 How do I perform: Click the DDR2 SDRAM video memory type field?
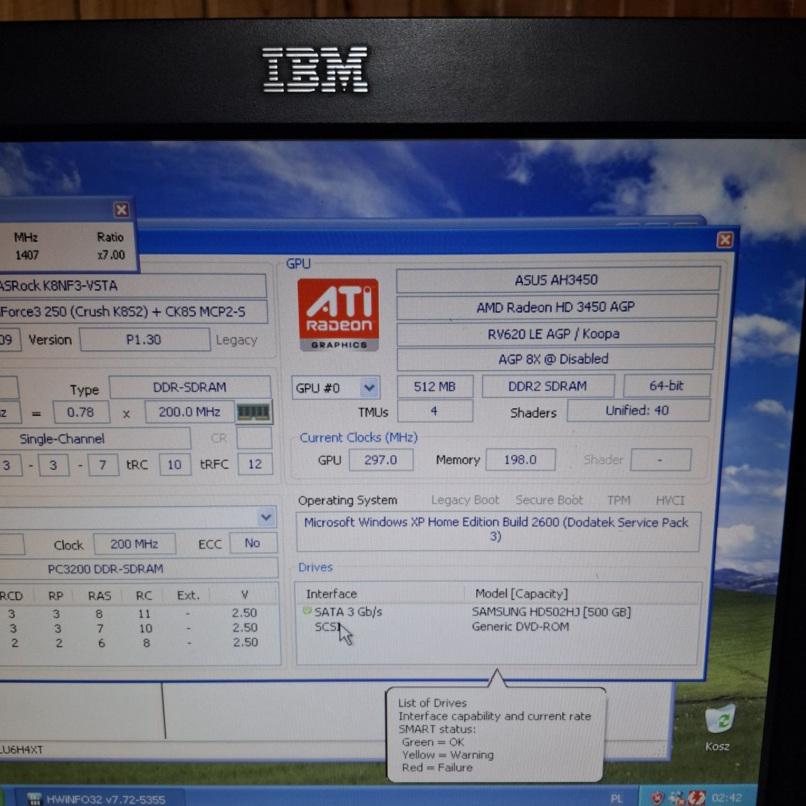tap(548, 386)
